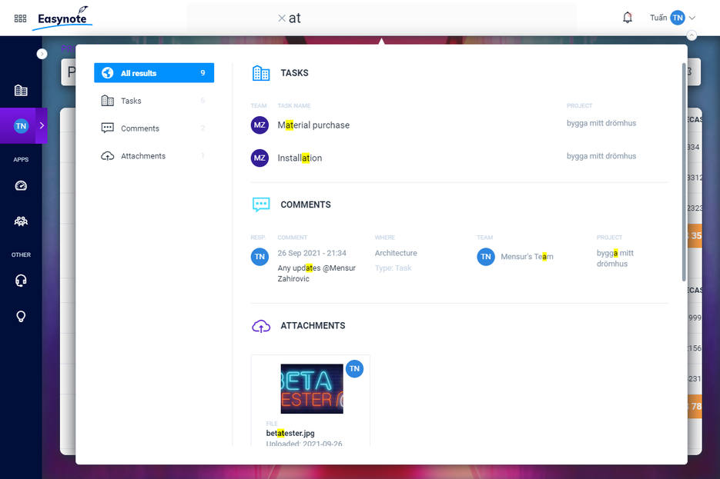Screen dimensions: 720x479
Task: Open support headset icon in sidebar
Action: (21, 281)
